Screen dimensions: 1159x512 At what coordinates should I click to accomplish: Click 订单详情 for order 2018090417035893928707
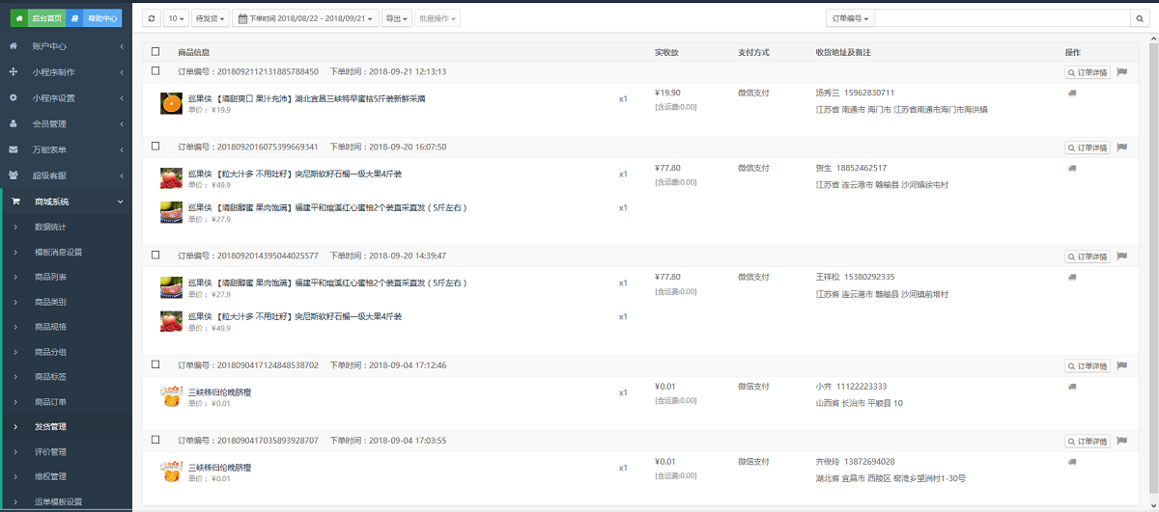[x=1088, y=441]
